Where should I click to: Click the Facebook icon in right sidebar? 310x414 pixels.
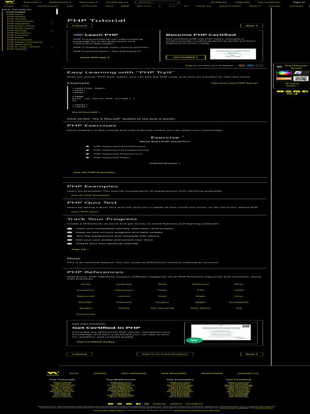305,91
